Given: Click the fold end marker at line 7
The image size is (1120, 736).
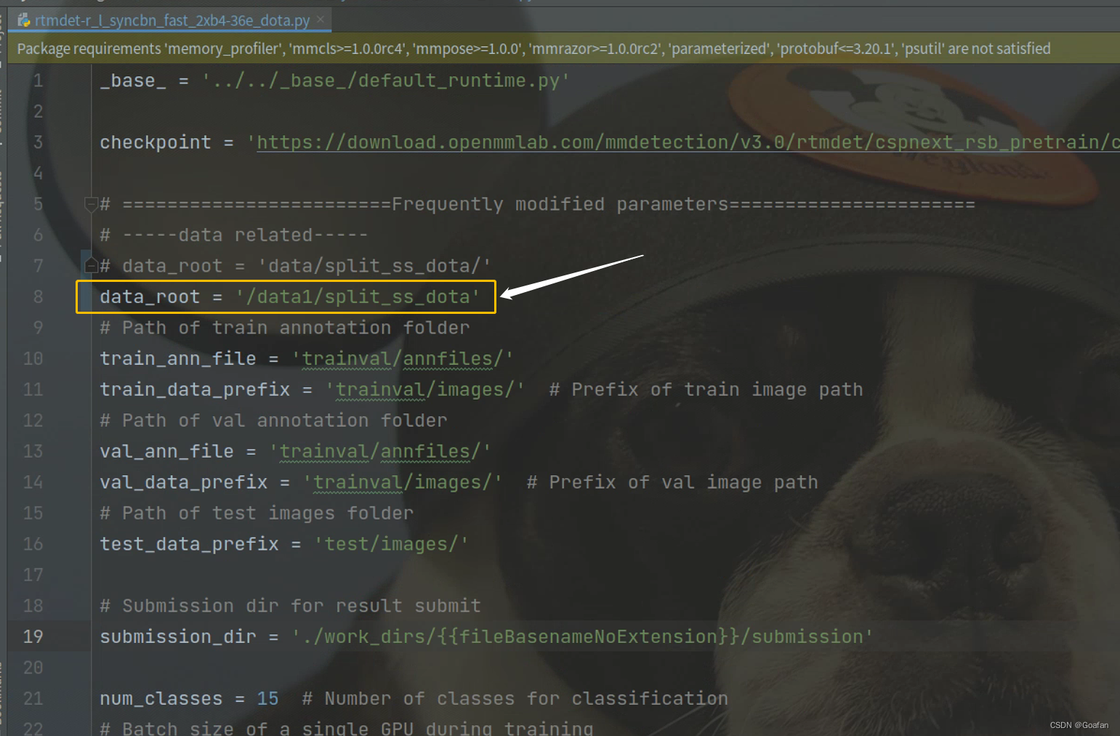Looking at the screenshot, I should (91, 266).
